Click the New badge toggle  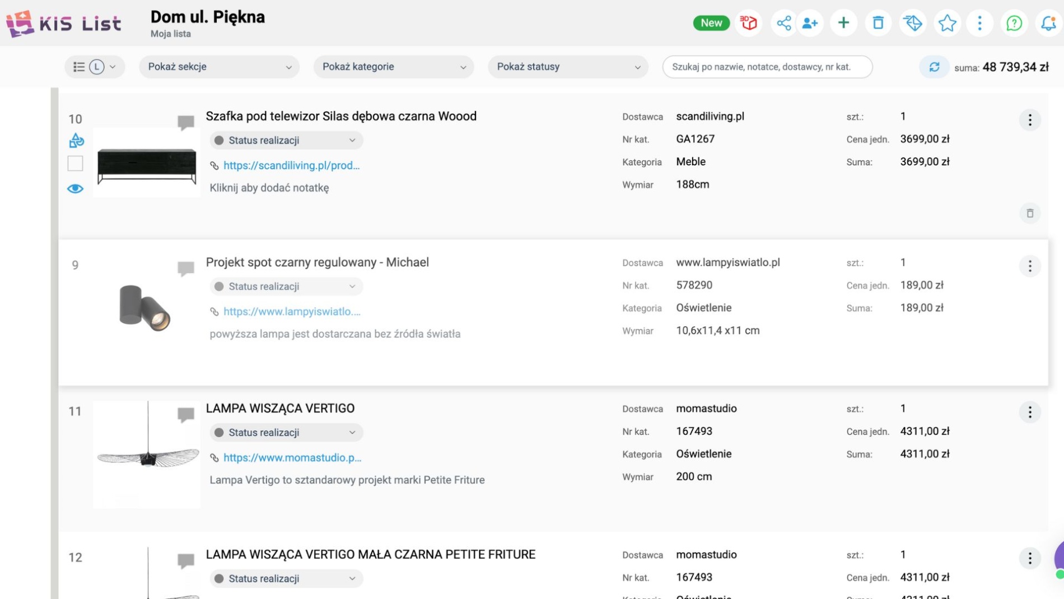click(x=711, y=23)
